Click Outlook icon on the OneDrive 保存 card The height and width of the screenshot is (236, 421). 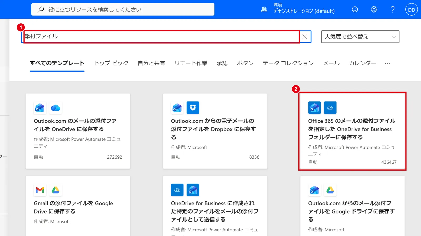[x=40, y=108]
